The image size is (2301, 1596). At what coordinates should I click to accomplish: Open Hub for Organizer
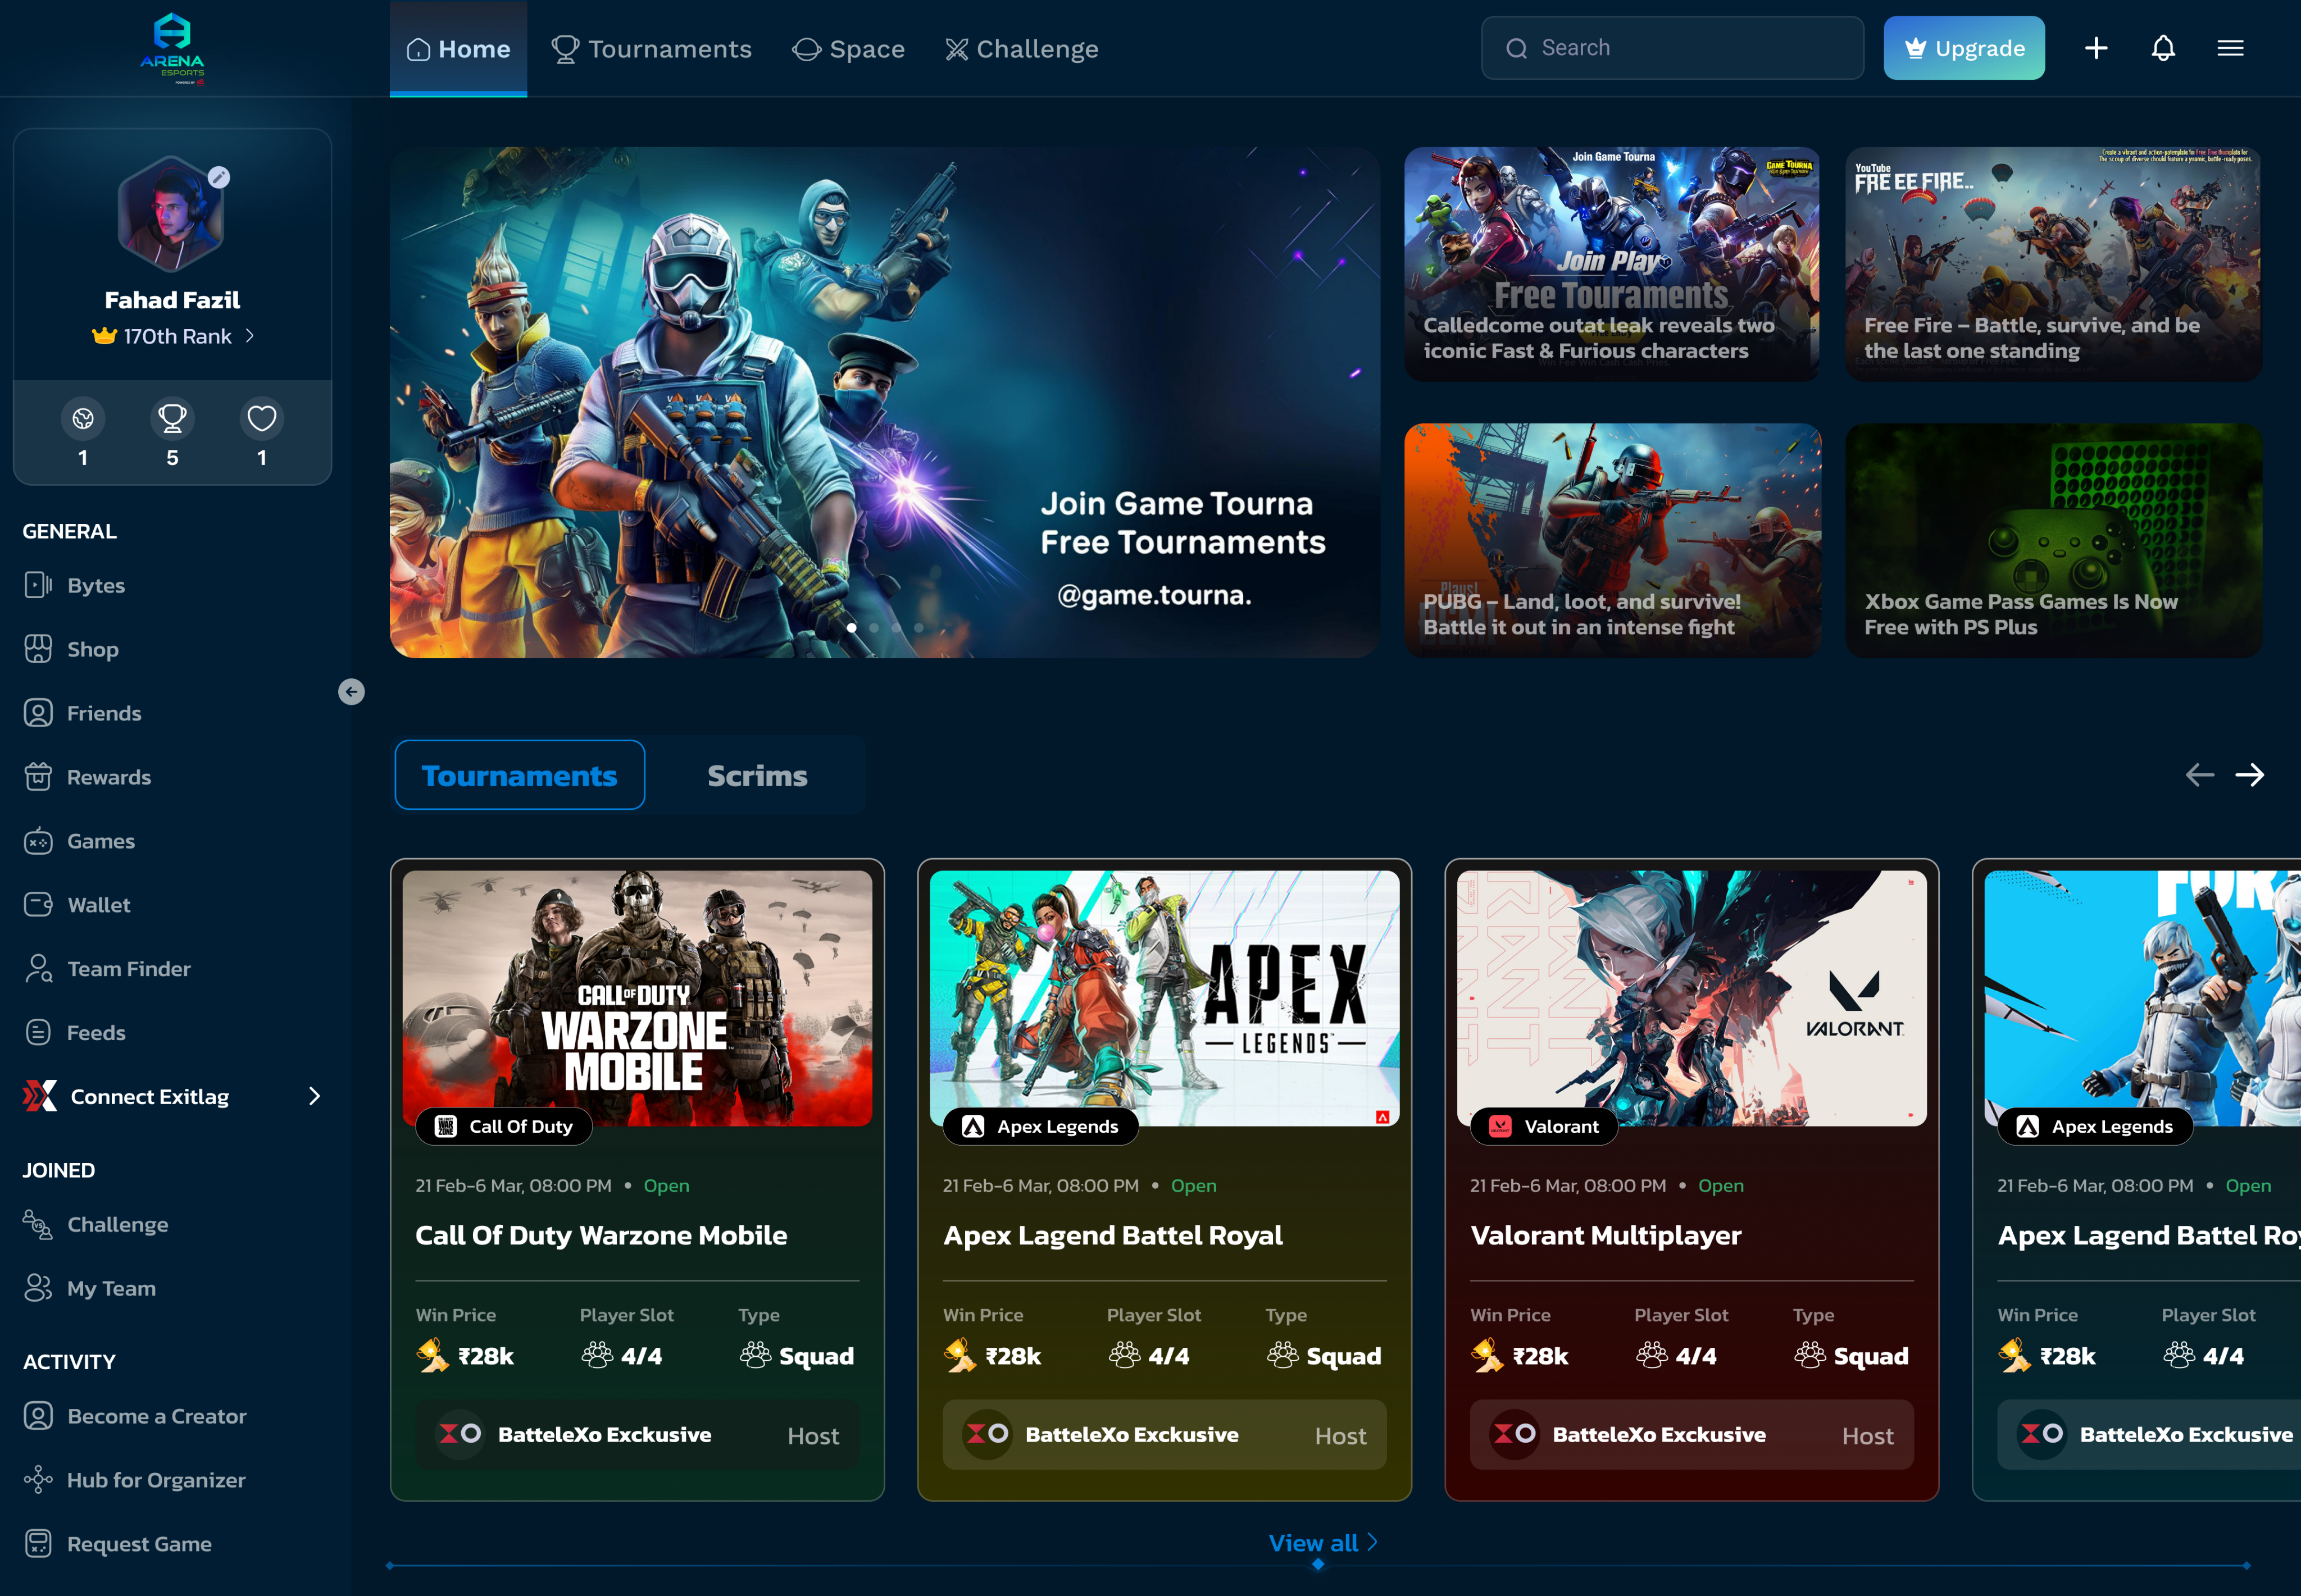tap(134, 1480)
